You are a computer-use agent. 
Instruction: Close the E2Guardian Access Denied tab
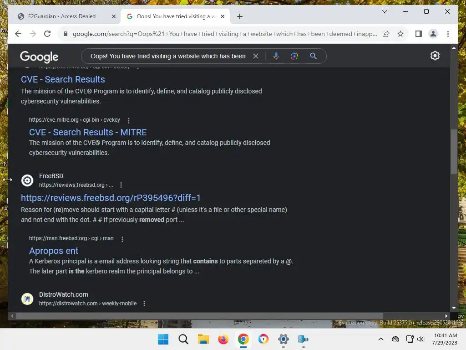coord(113,16)
